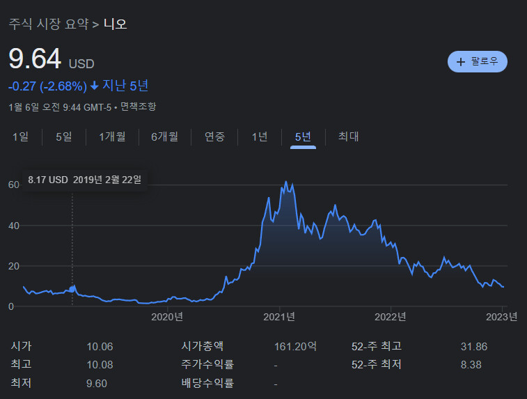Click the -0.27 (-2.68%) change text

[48, 86]
